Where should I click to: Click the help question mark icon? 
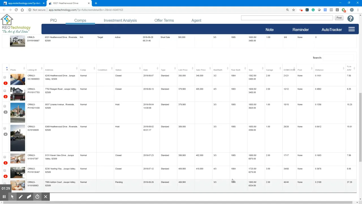pos(350,19)
